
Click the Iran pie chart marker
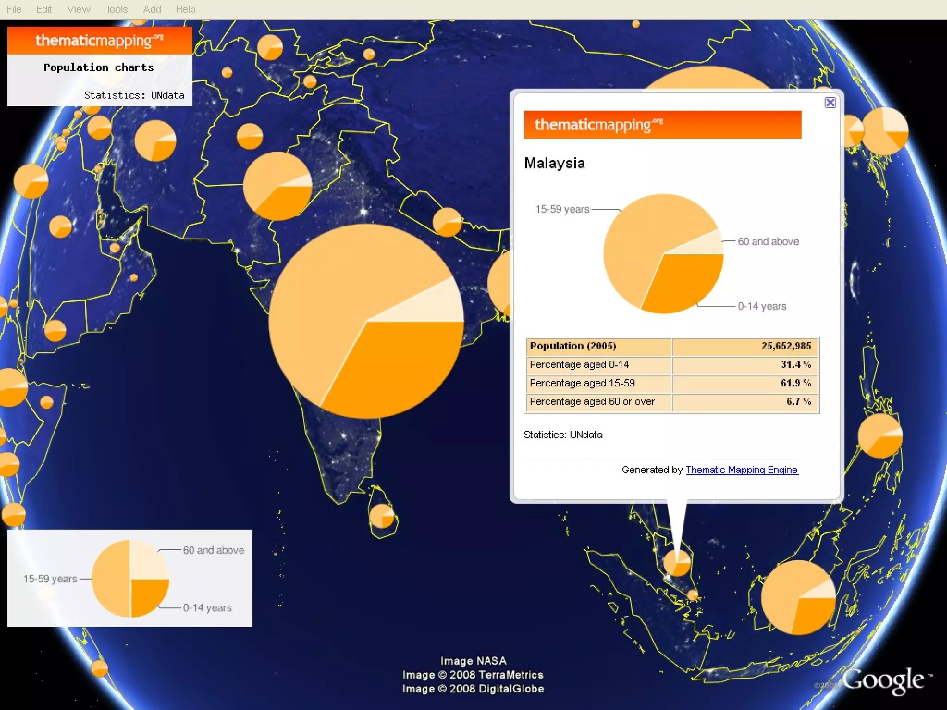point(155,141)
